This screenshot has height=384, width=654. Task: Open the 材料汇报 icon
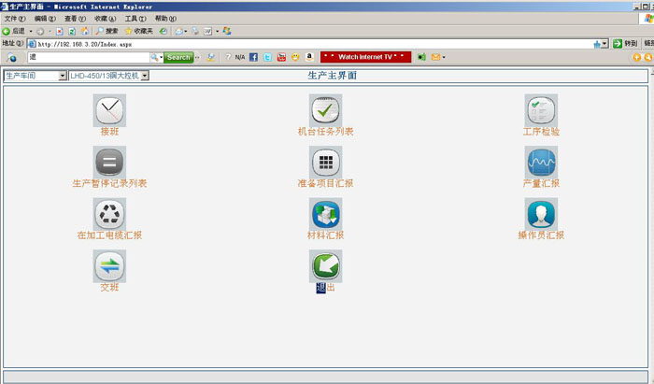[326, 214]
